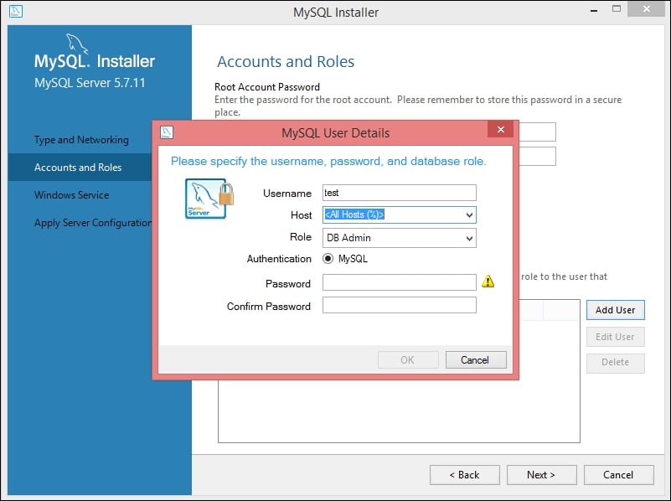The height and width of the screenshot is (501, 671).
Task: Close the MySQL User Details dialog
Action: click(501, 129)
